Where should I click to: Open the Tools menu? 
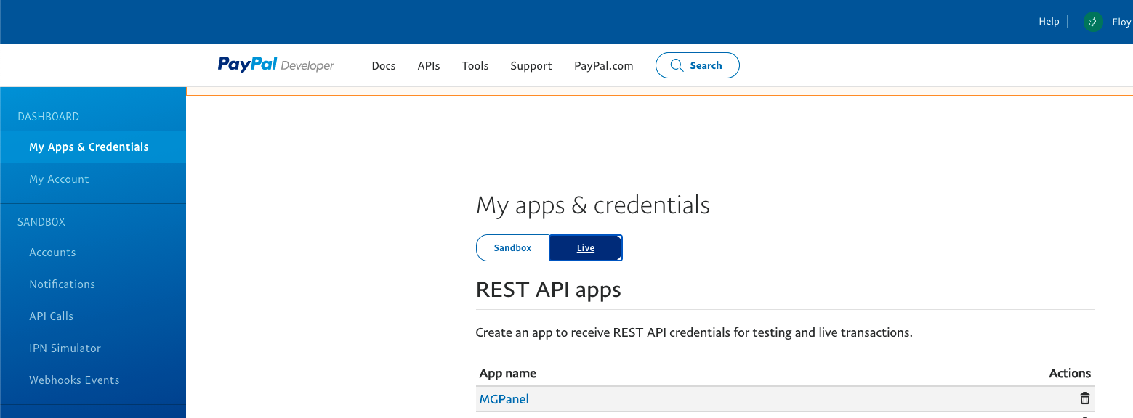tap(475, 66)
